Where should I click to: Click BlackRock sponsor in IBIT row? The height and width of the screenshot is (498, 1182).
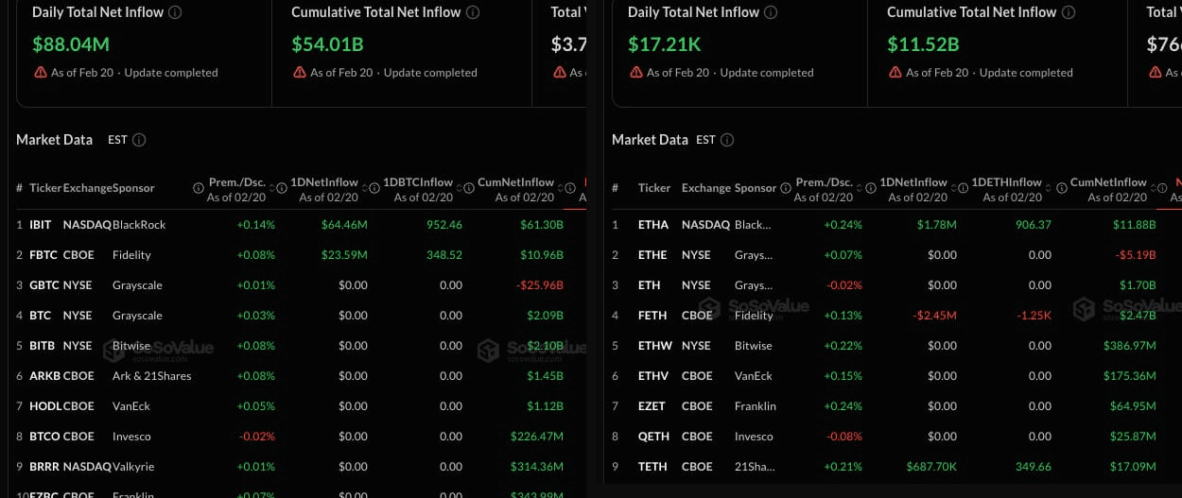[x=139, y=225]
